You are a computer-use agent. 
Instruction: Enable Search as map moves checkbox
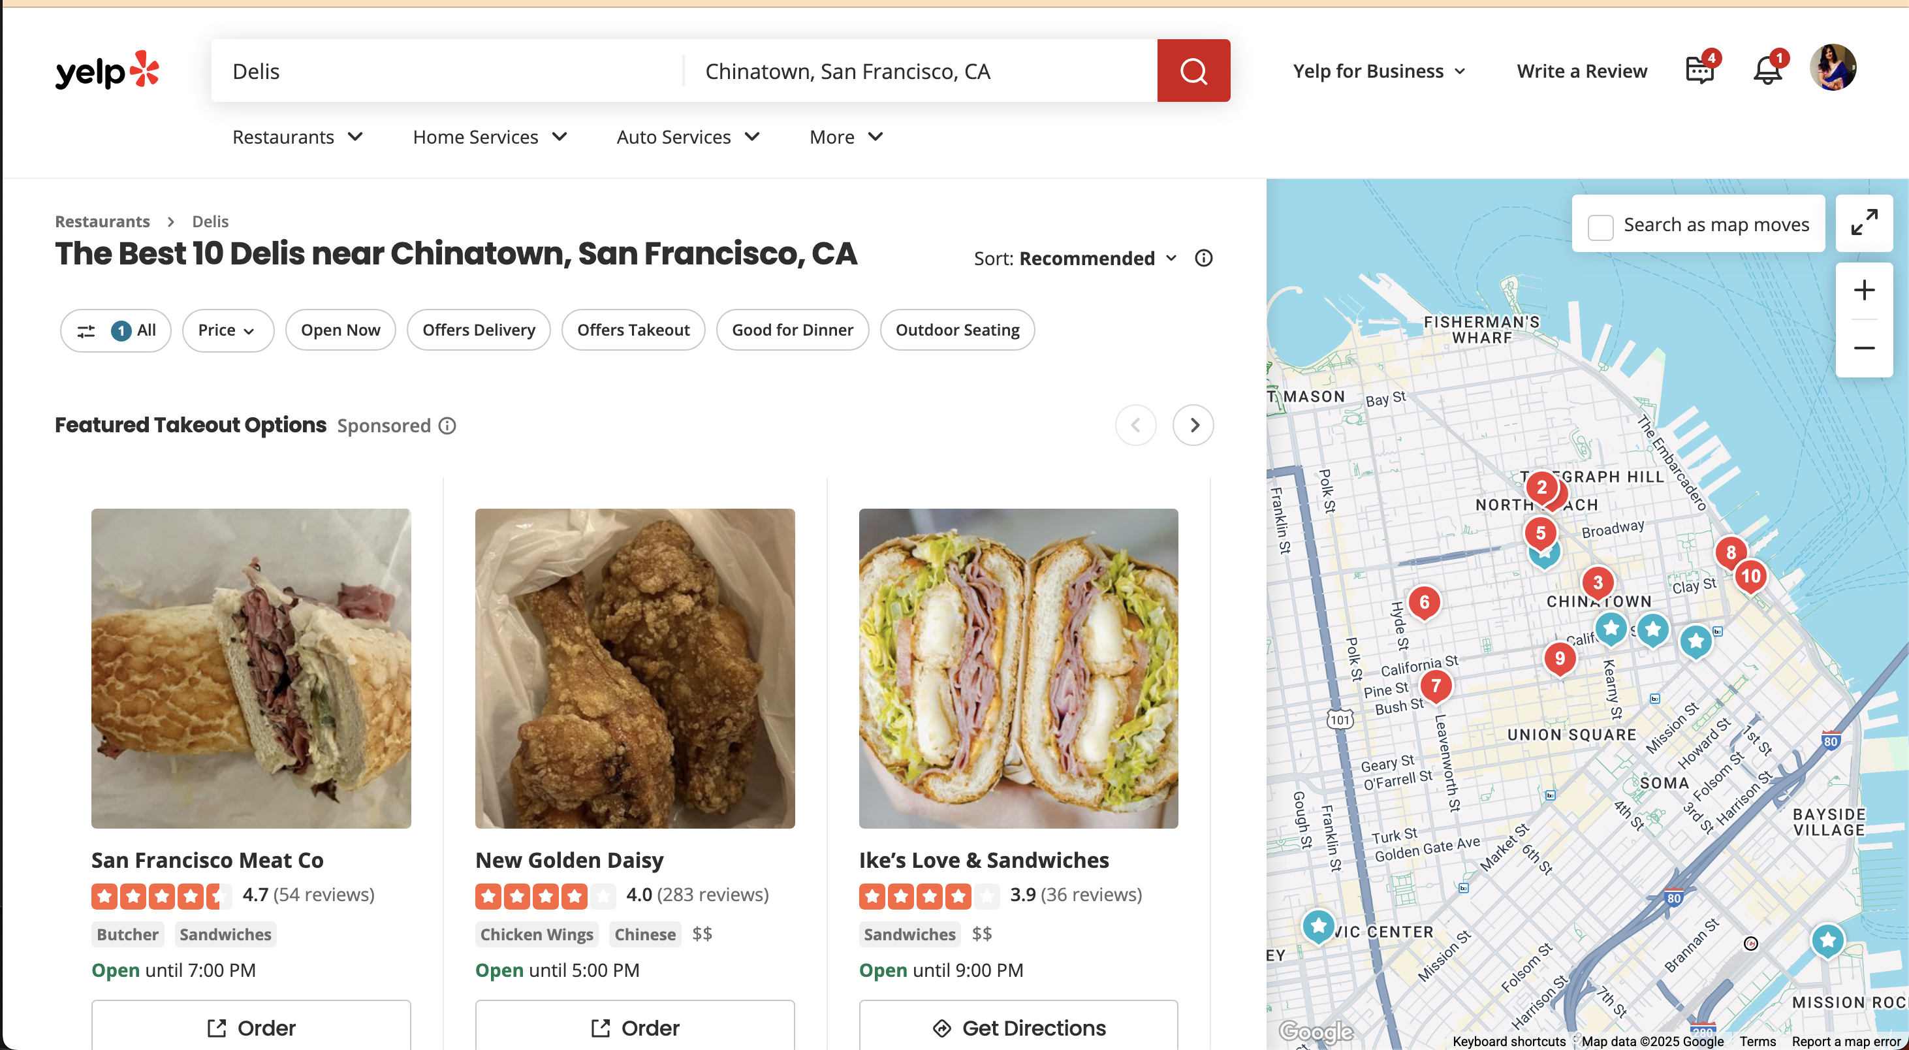tap(1600, 227)
